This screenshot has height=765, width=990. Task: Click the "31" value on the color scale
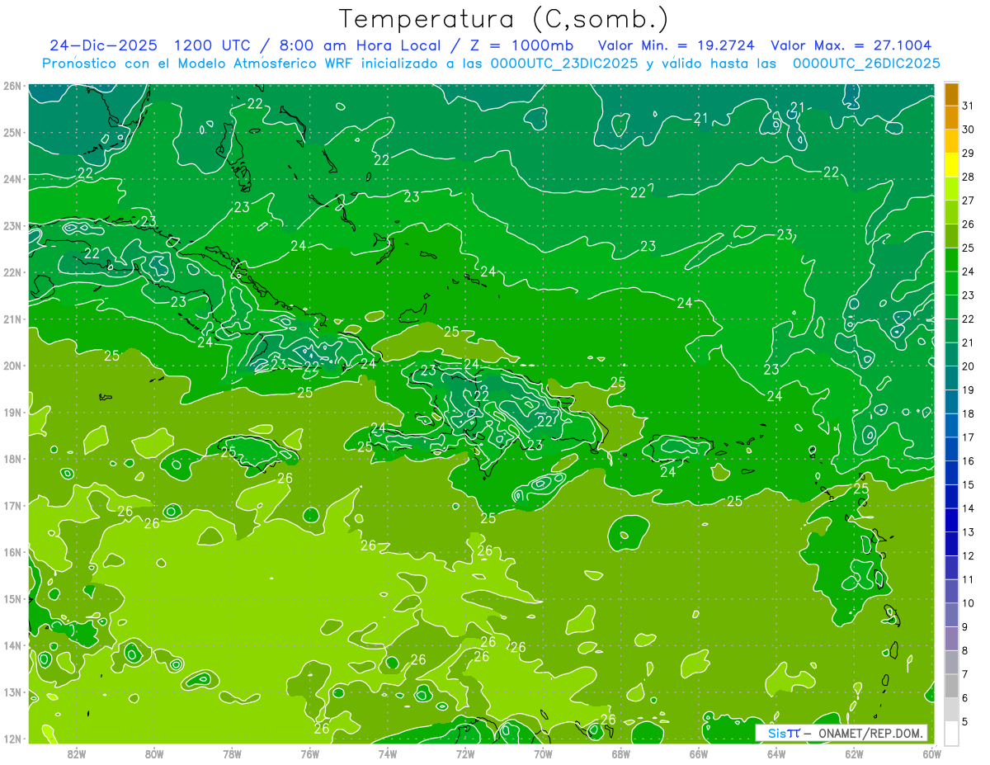(969, 106)
